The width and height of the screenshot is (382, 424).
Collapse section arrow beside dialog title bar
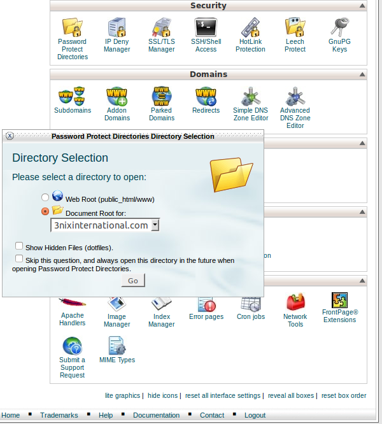(362, 143)
